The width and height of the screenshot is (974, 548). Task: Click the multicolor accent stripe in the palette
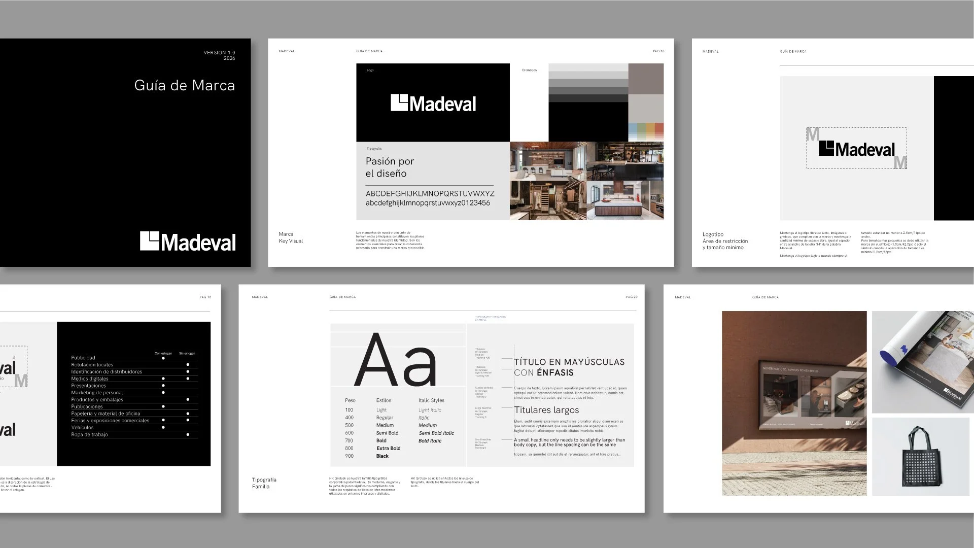click(x=646, y=132)
